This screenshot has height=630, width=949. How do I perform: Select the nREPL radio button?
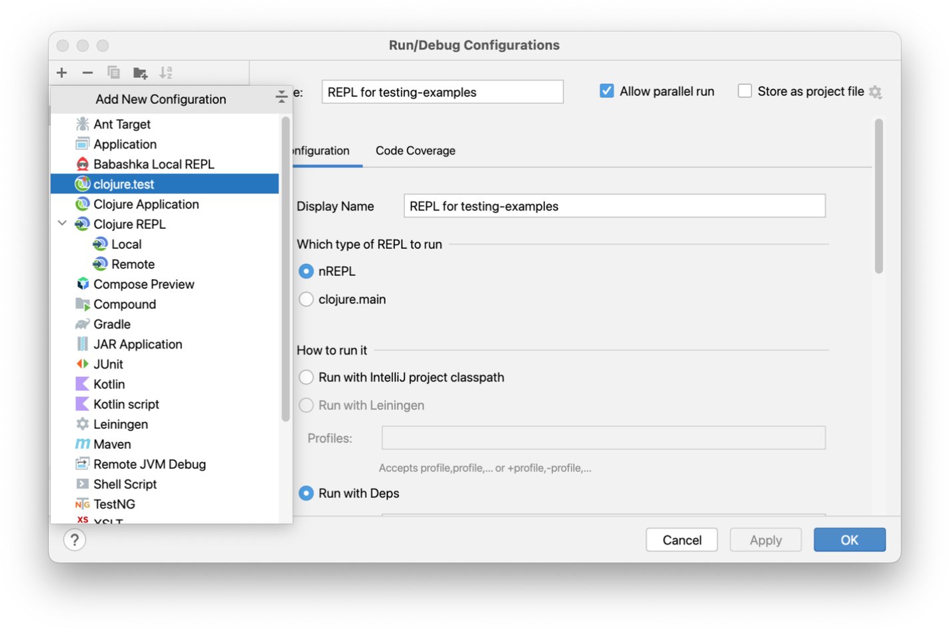306,271
